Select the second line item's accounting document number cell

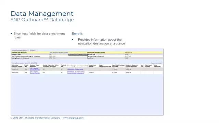pyautogui.click(x=15, y=72)
